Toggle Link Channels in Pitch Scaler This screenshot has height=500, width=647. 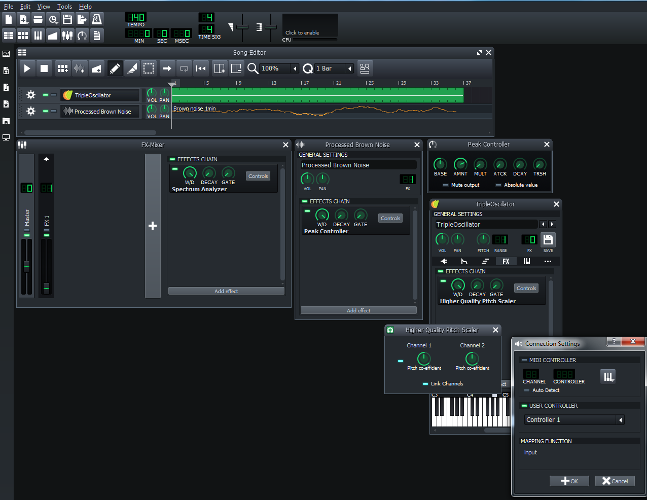click(x=425, y=384)
